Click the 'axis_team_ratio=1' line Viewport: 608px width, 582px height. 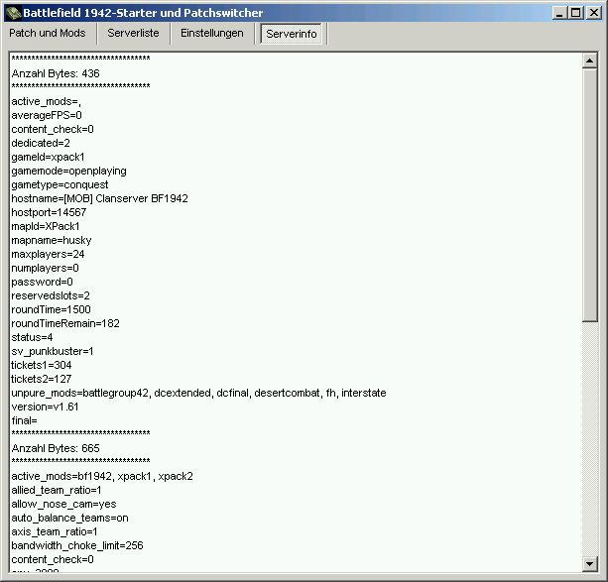point(55,531)
